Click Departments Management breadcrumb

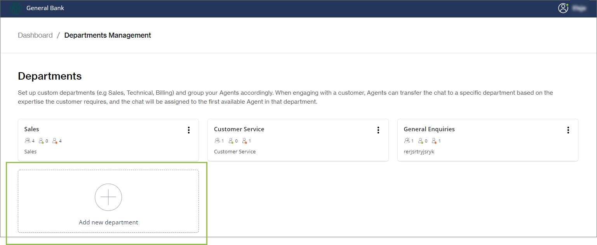[108, 35]
